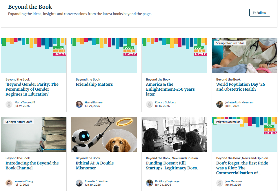Open the Friendship Matters article title
Image resolution: width=278 pixels, height=192 pixels.
tap(94, 84)
